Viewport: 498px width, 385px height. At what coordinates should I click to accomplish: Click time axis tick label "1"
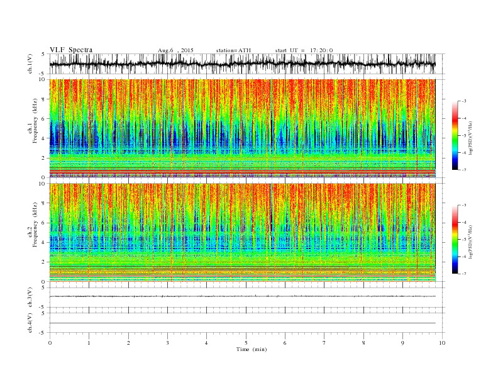(89, 343)
